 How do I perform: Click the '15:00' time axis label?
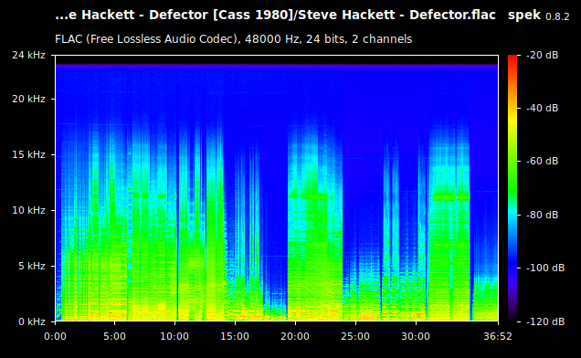[x=235, y=336]
